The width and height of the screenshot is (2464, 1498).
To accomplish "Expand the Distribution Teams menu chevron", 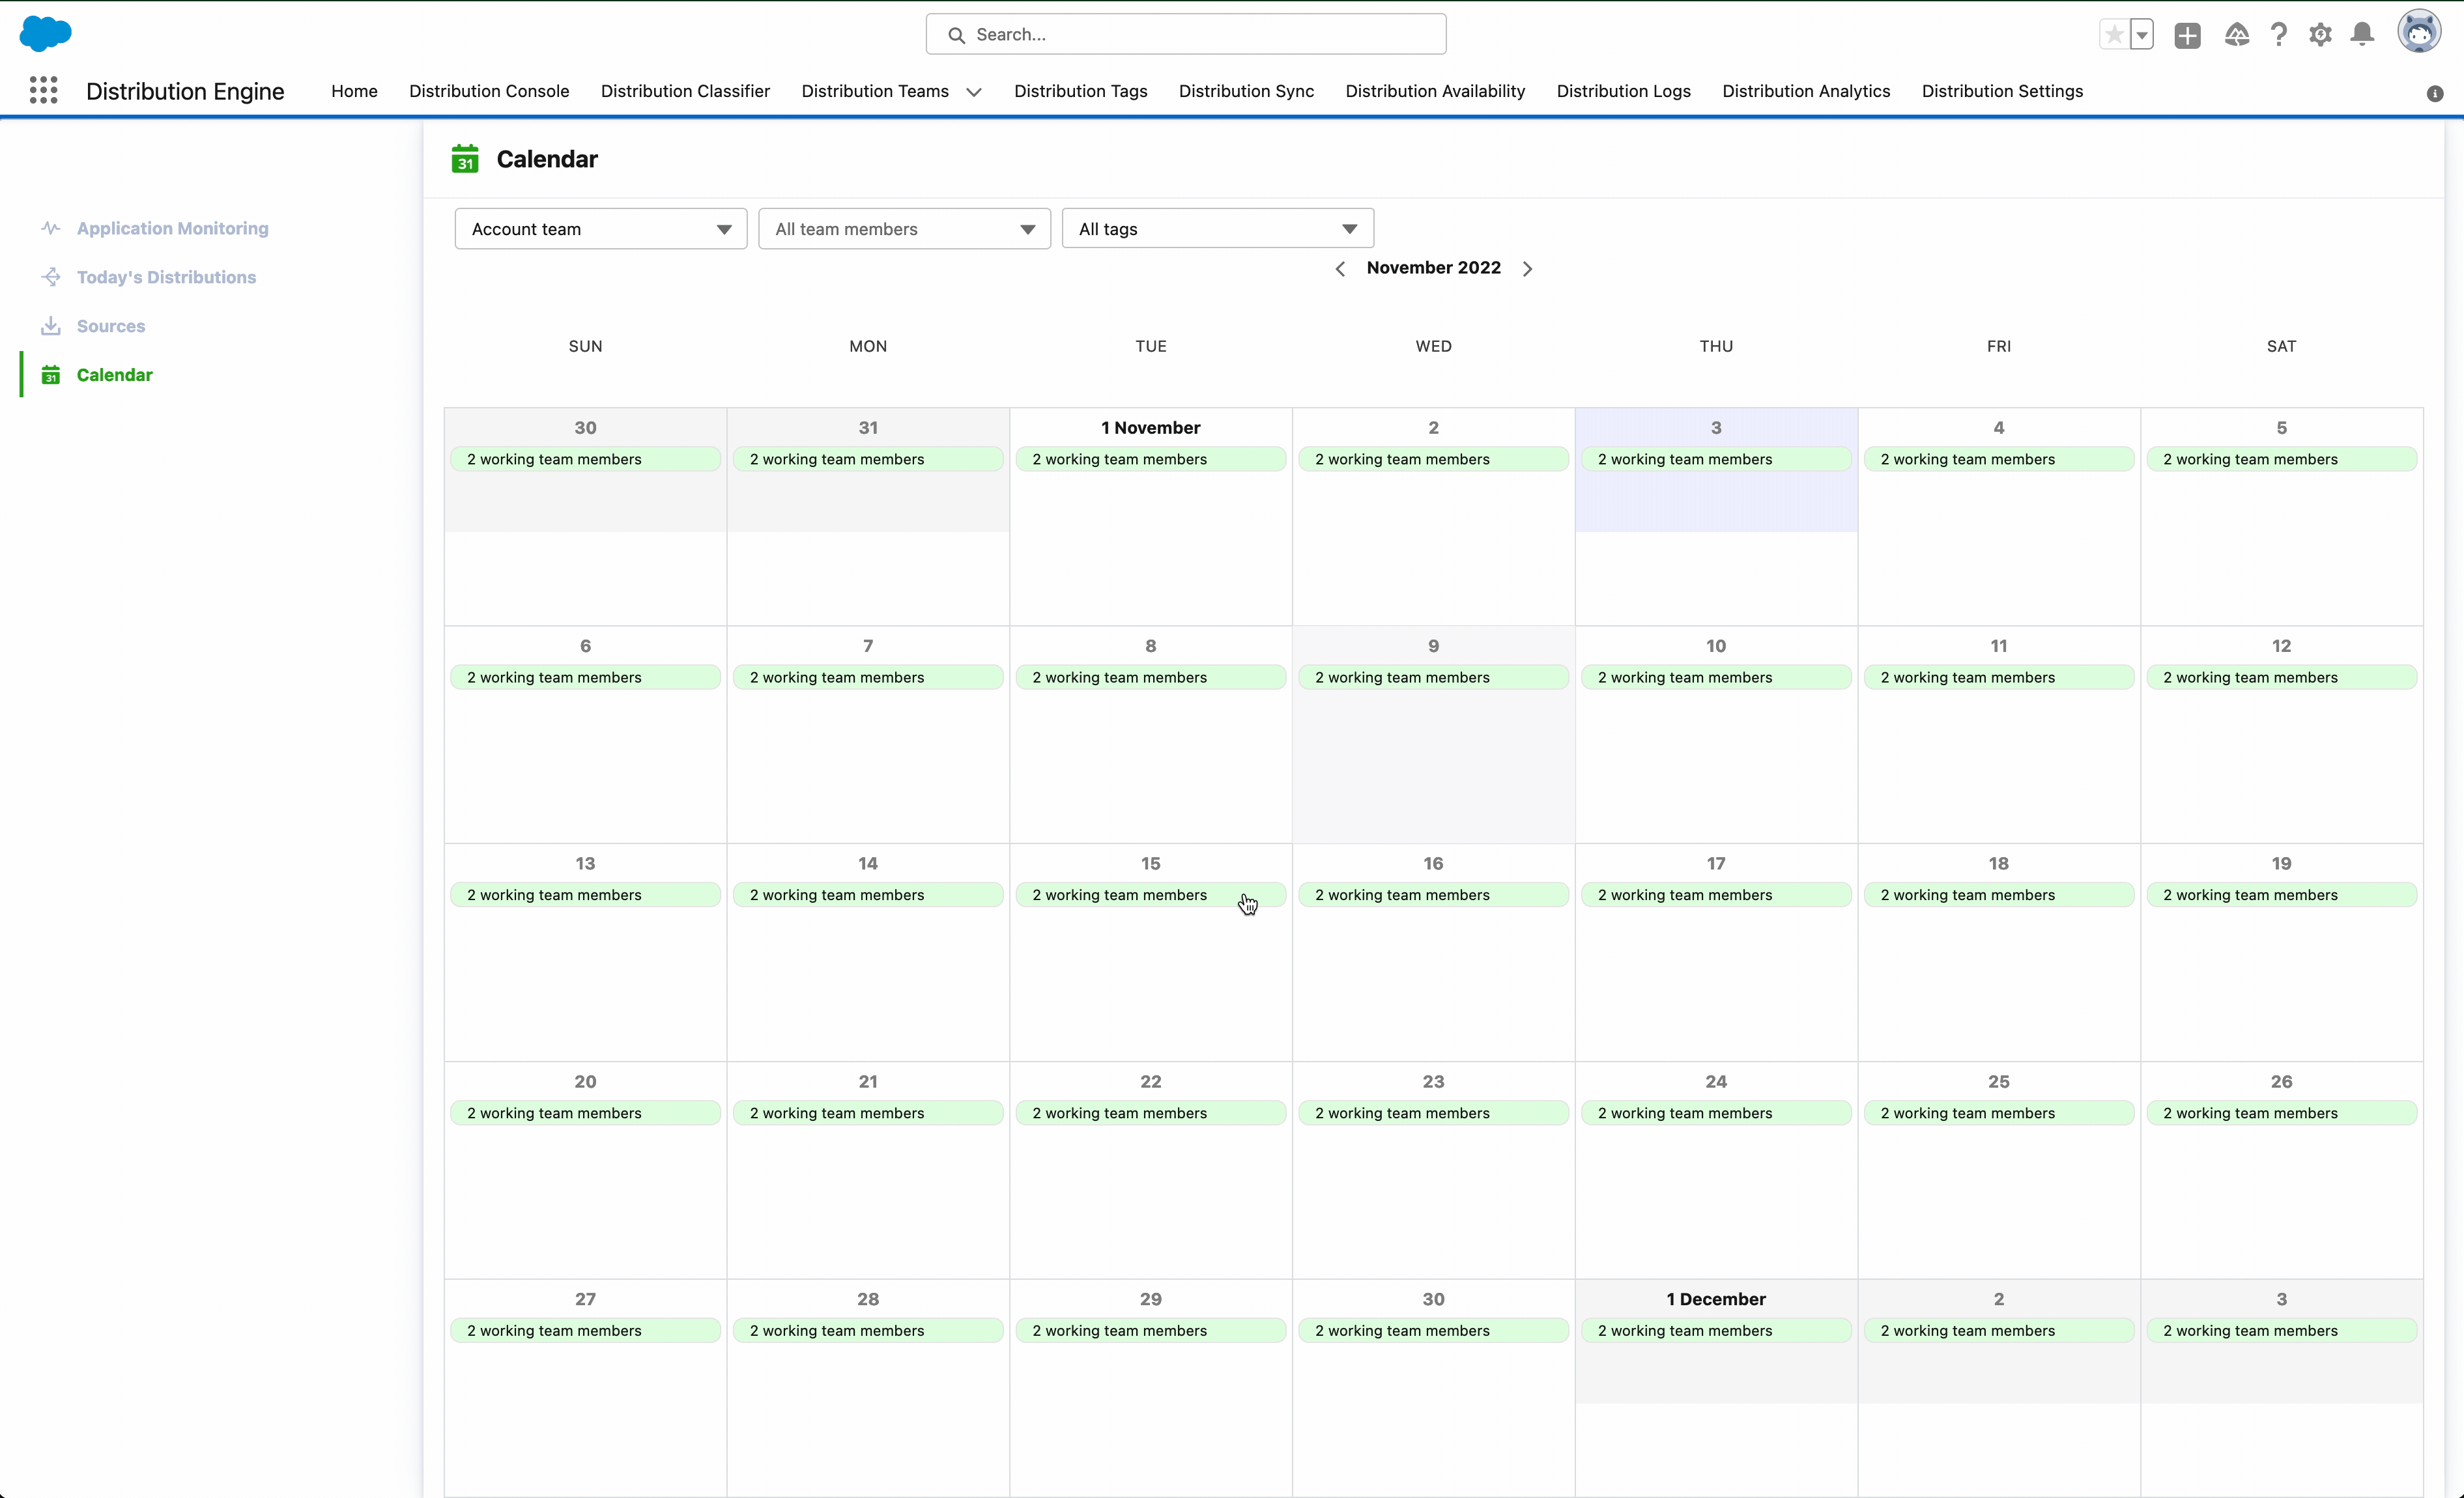I will (x=974, y=92).
